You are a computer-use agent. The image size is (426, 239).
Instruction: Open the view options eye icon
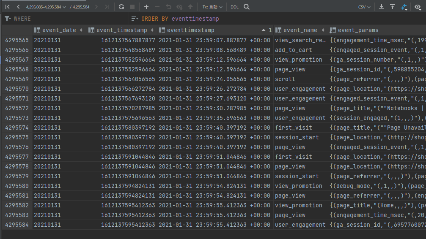[x=418, y=7]
